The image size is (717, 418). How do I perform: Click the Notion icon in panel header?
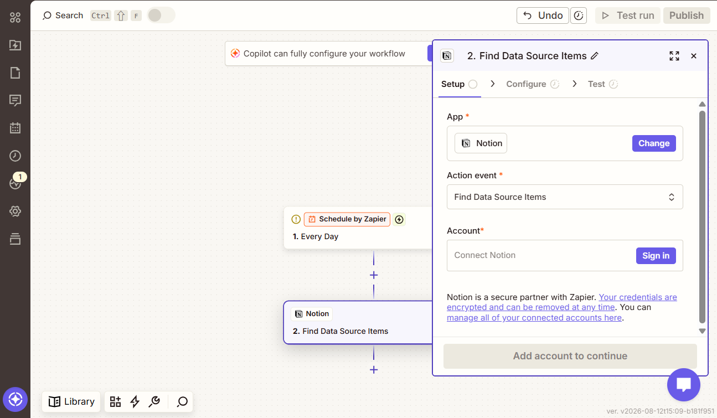coord(447,56)
